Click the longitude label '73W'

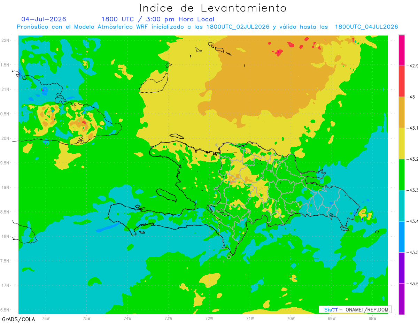pos(168,318)
